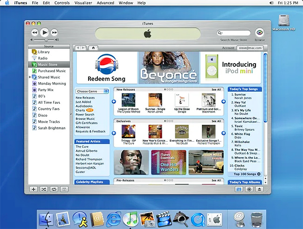This screenshot has height=229, width=303.
Task: Open the Visualizer menu
Action: [x=83, y=3]
